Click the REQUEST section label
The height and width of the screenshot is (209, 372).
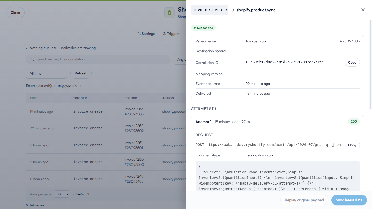point(204,135)
